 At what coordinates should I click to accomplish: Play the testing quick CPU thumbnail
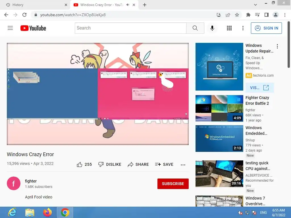(219, 174)
